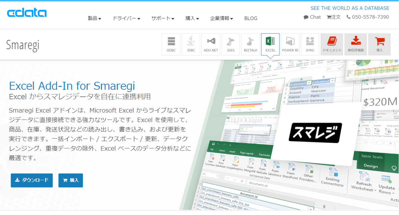Select the Excel add-in icon
Image resolution: width=399 pixels, height=215 pixels.
pyautogui.click(x=270, y=44)
